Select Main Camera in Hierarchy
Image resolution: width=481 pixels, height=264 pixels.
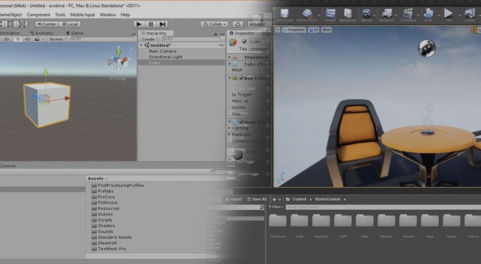[x=162, y=51]
